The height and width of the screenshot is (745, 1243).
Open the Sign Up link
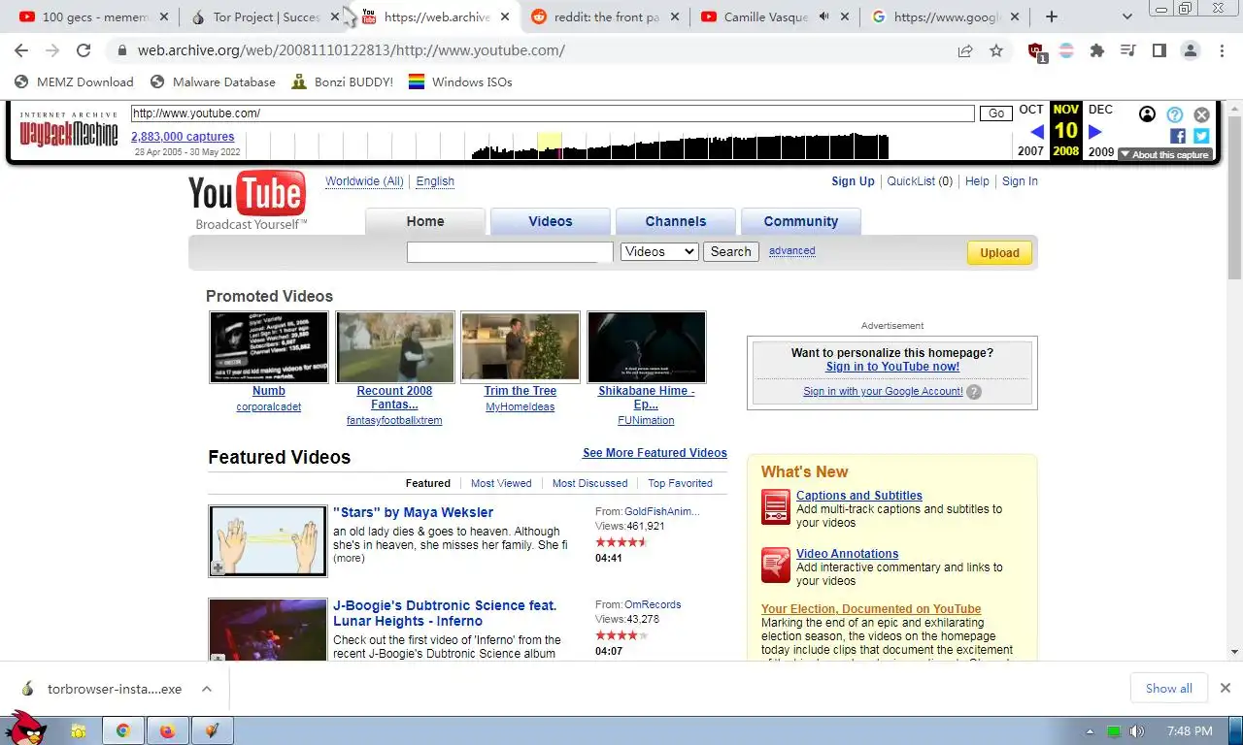(x=853, y=181)
